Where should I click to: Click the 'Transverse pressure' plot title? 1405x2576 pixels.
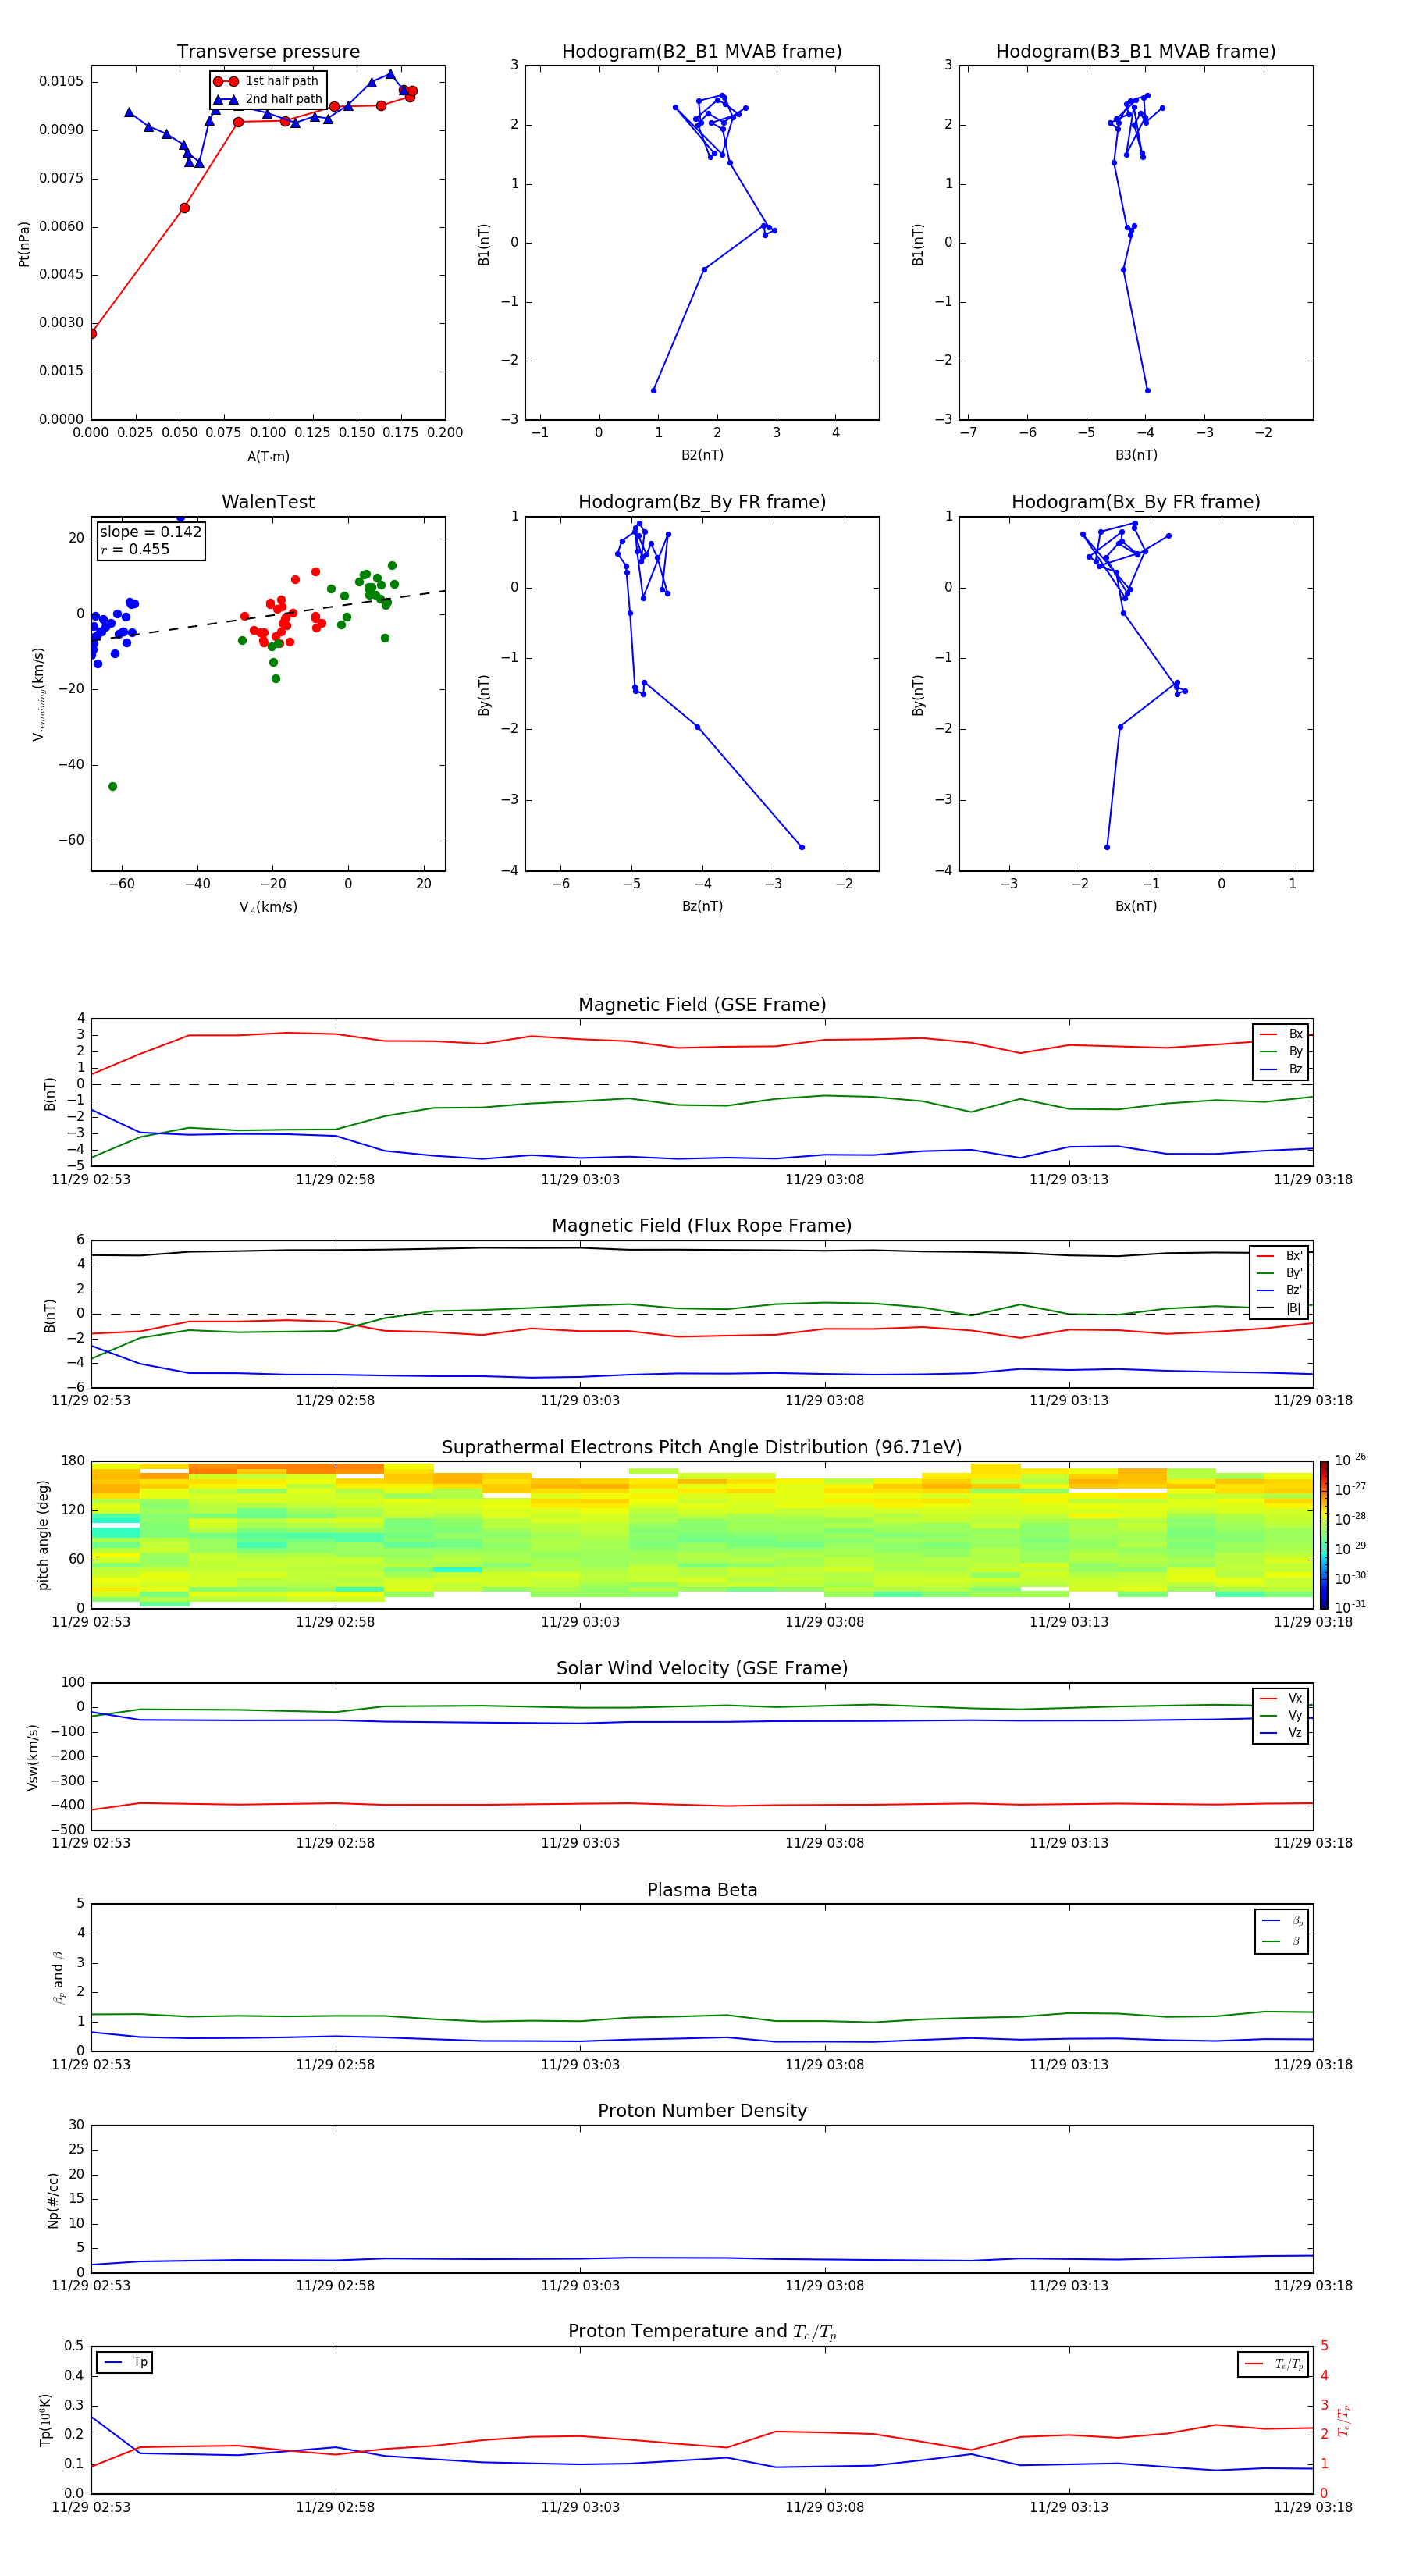tap(268, 51)
